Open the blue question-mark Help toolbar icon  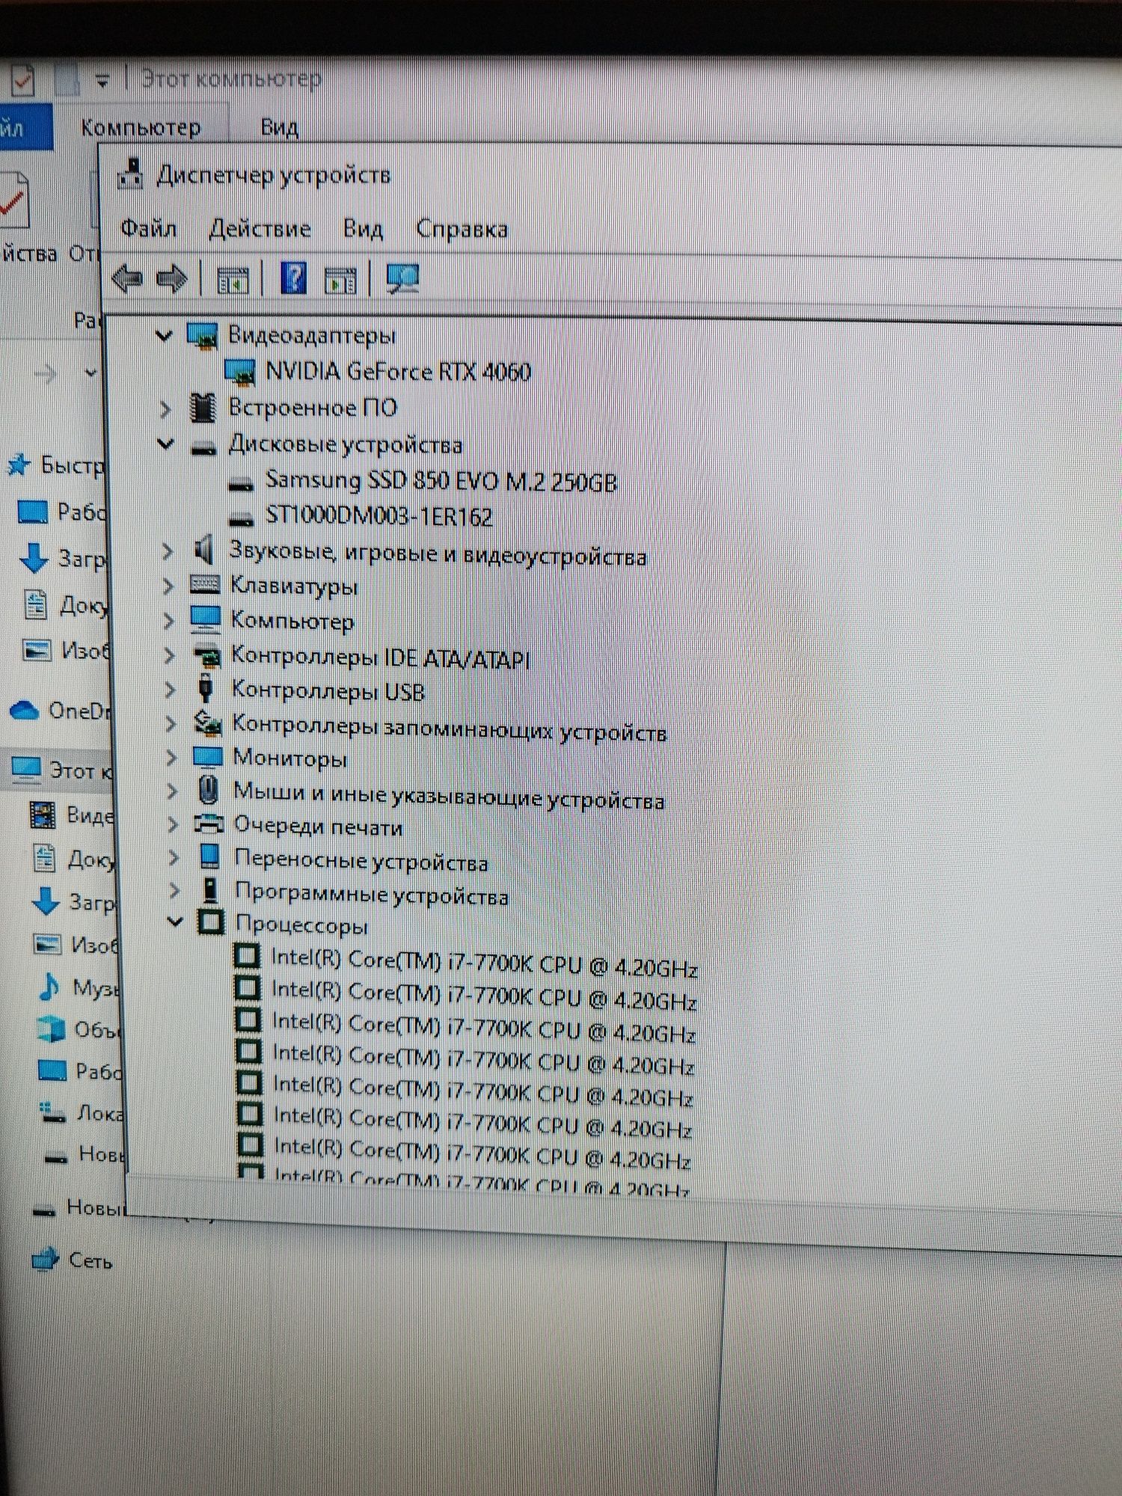pos(293,278)
